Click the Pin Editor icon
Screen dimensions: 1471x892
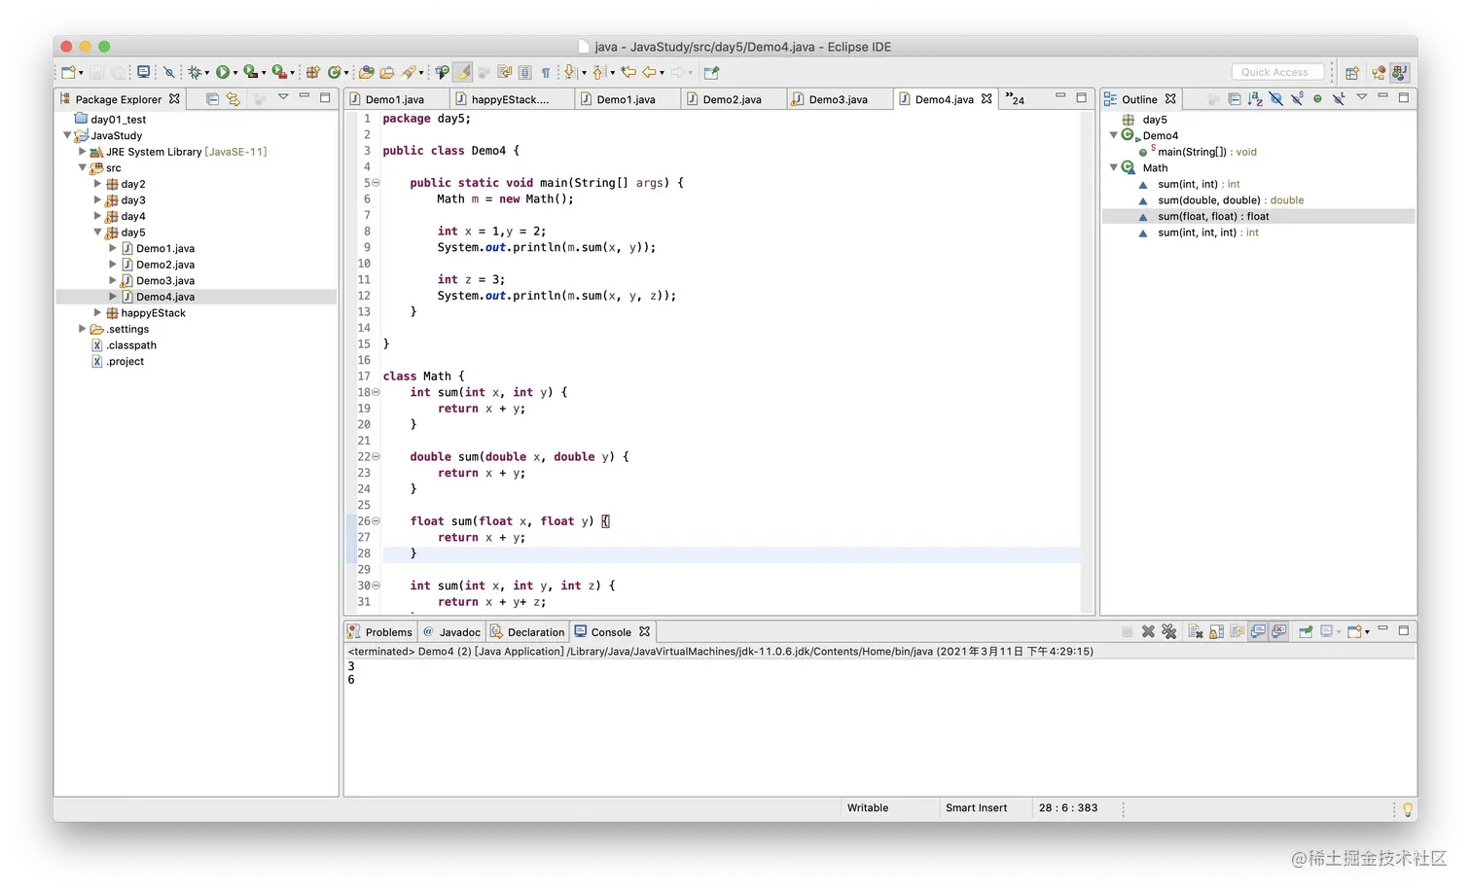711,72
